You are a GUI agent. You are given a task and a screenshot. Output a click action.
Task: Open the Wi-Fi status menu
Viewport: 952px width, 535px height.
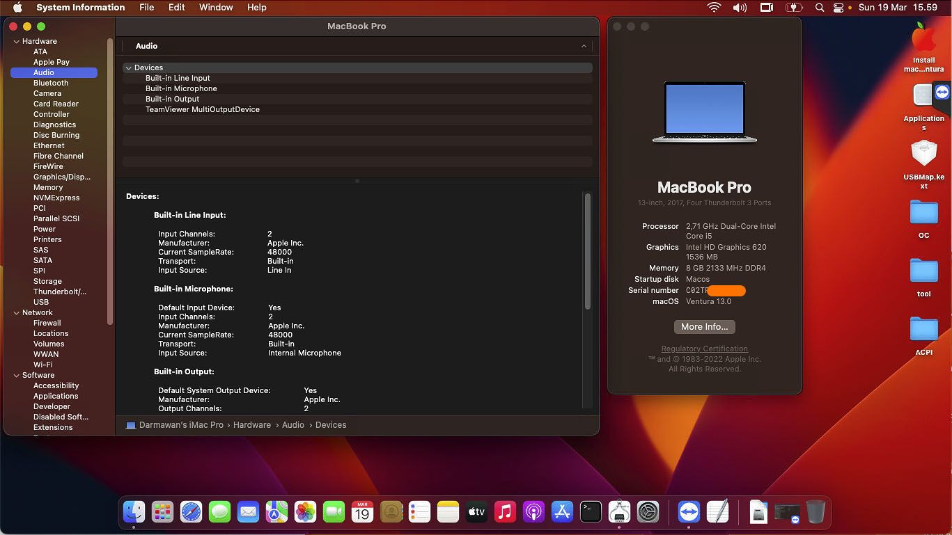[714, 8]
